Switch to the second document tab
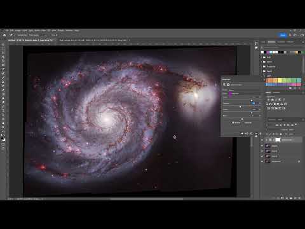The image size is (305, 229). pos(93,40)
